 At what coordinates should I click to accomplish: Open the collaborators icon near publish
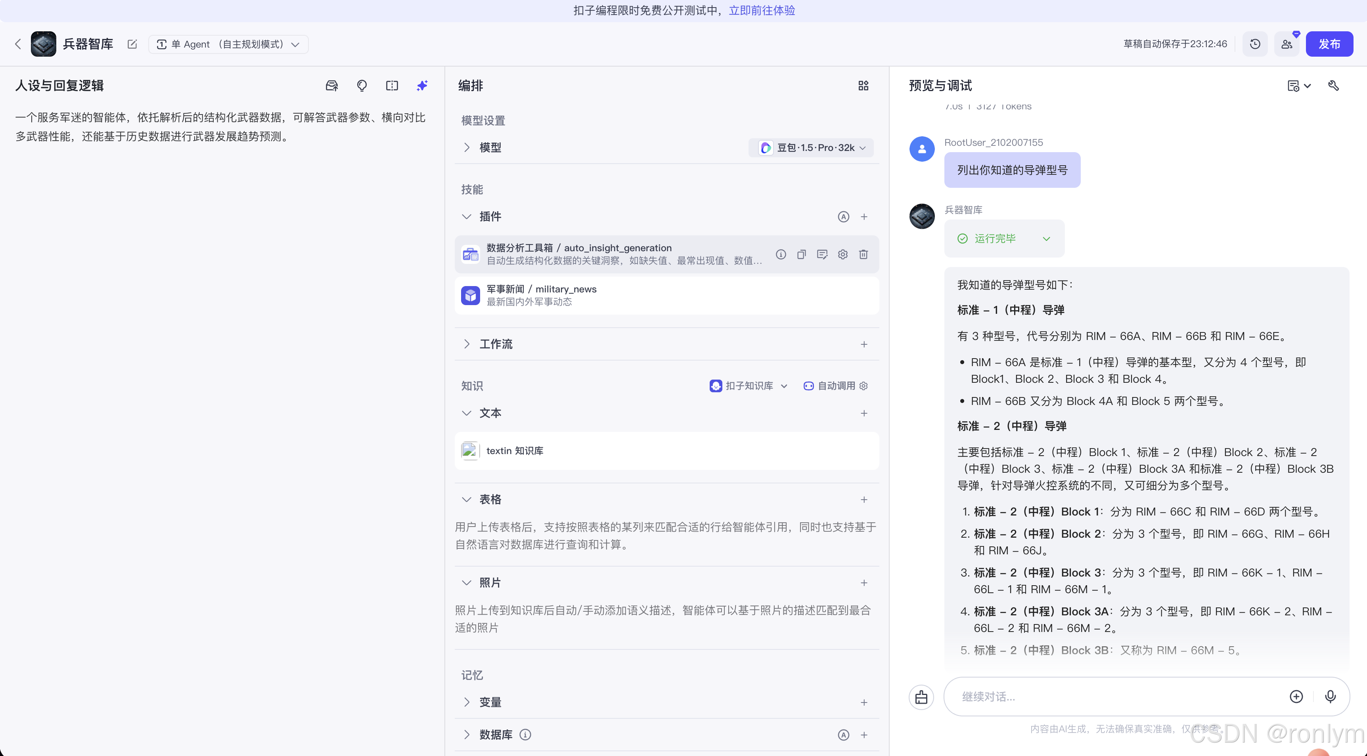pyautogui.click(x=1287, y=44)
